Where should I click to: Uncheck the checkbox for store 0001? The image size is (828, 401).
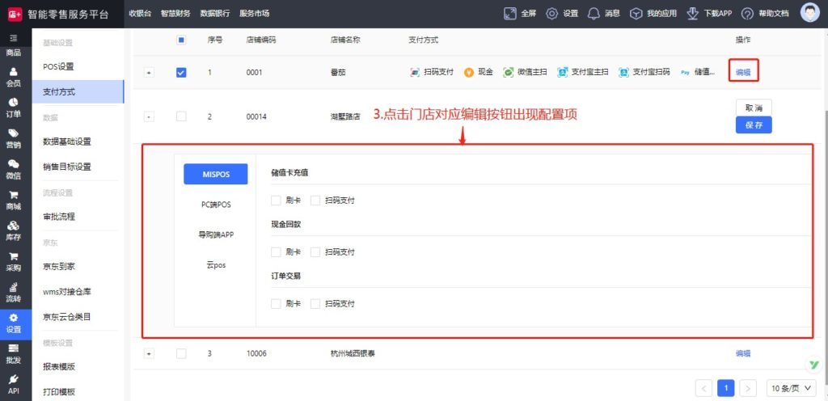click(x=181, y=72)
